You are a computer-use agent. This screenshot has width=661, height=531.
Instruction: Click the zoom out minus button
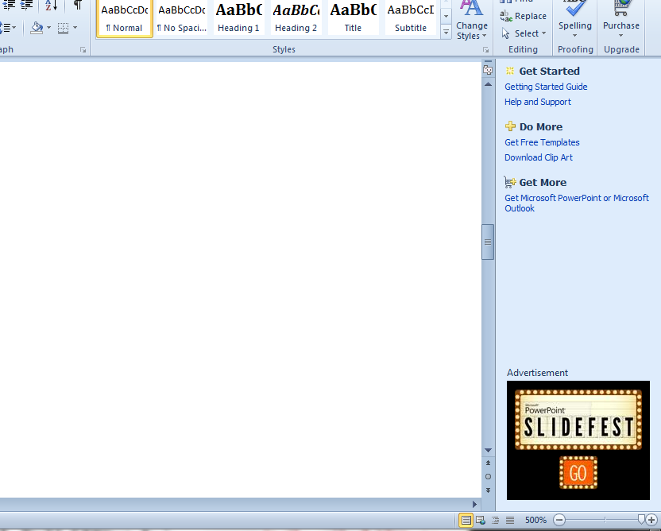[x=559, y=520]
